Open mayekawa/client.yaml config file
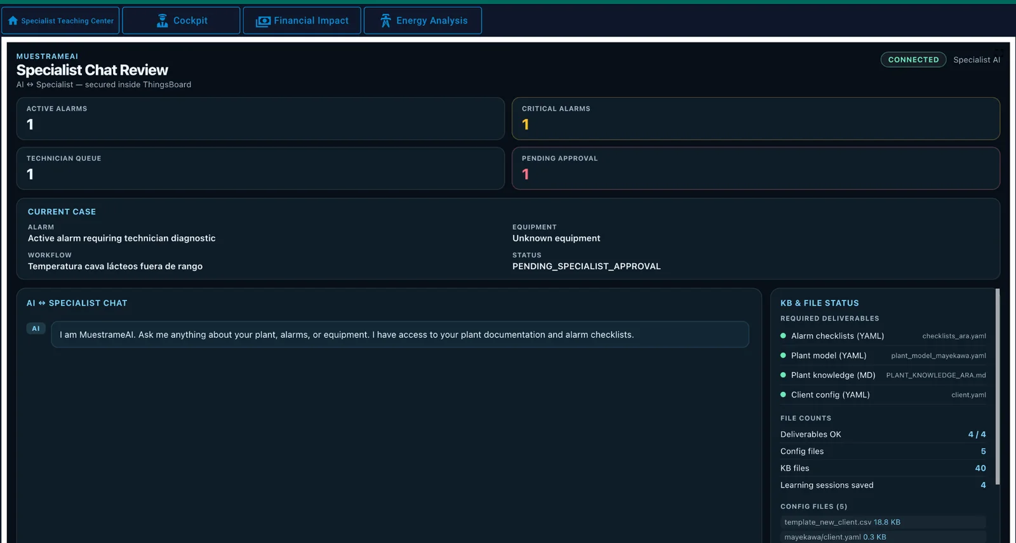The width and height of the screenshot is (1016, 543). click(x=883, y=537)
